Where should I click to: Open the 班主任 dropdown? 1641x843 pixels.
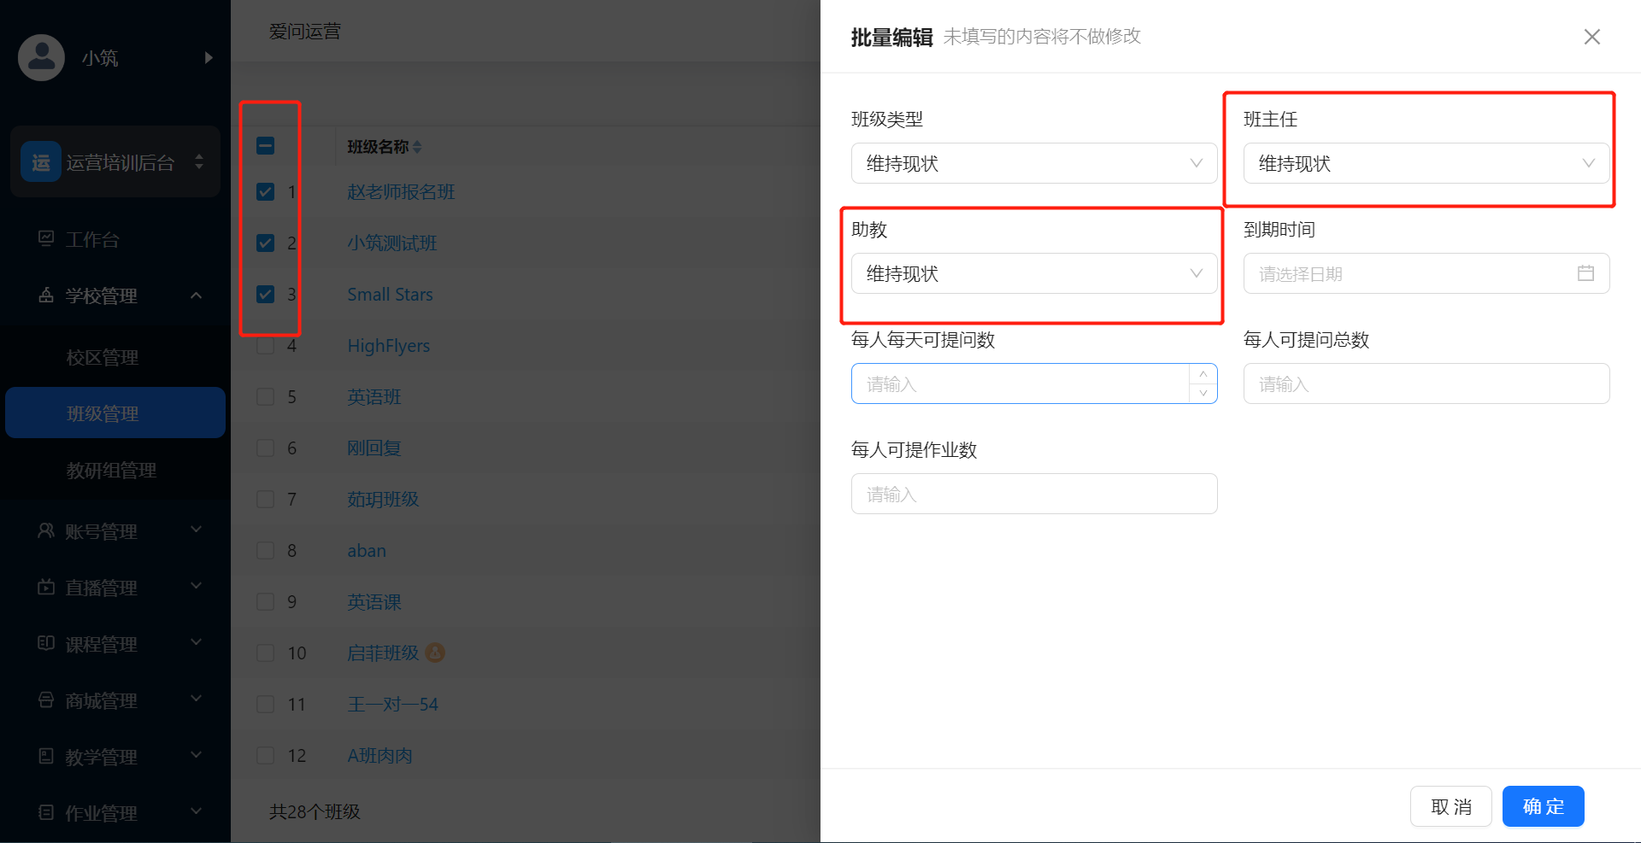coord(1426,163)
